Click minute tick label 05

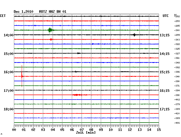point(62,130)
